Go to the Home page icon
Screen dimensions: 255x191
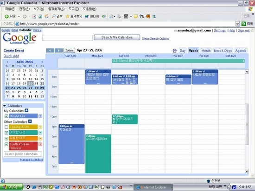[x=46, y=16]
